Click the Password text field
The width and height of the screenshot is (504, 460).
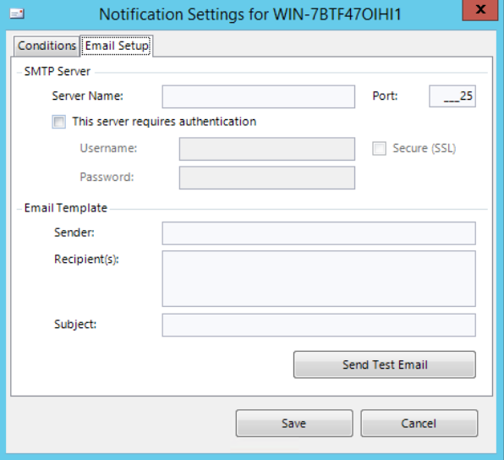pos(266,178)
